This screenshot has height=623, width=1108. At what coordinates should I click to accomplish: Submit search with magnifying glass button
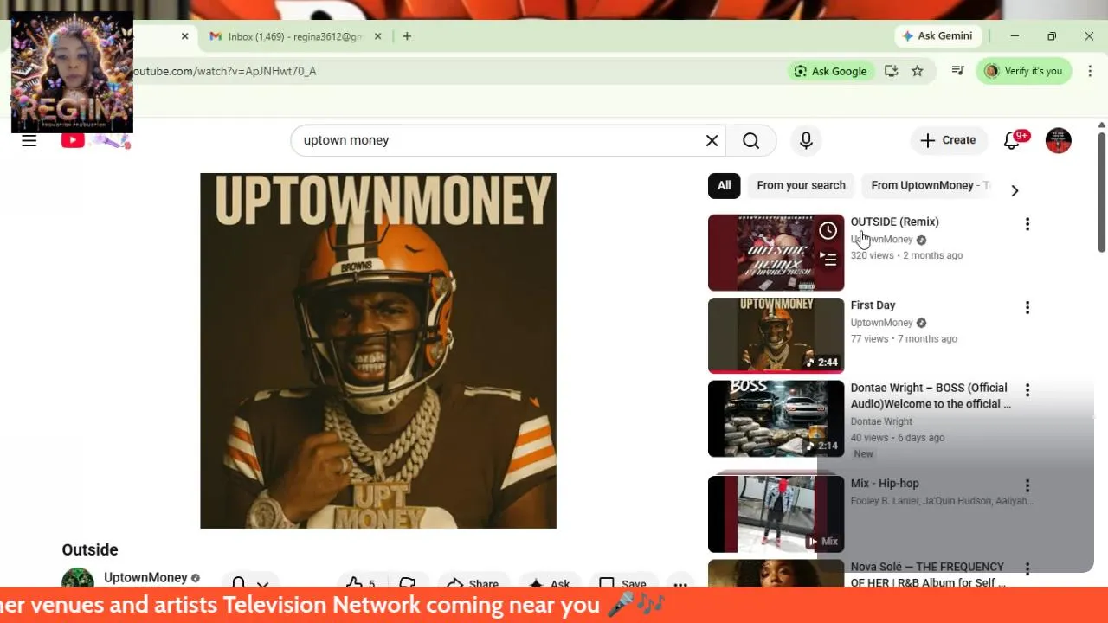tap(750, 140)
